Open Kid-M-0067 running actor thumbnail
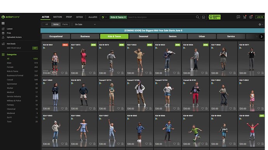Screen dimensions: 268x150 [195, 129]
